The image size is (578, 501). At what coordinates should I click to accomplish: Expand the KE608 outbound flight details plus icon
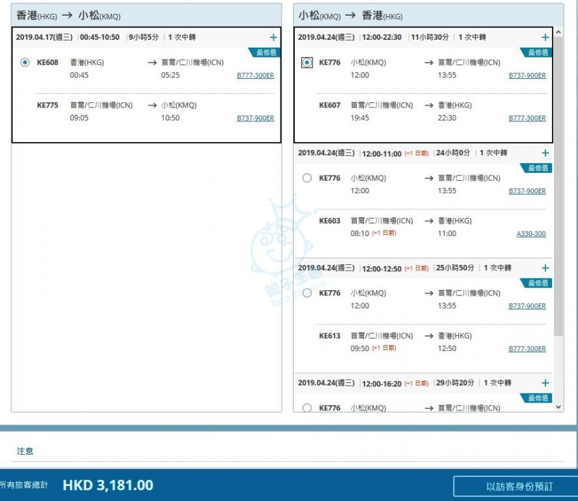pos(273,38)
